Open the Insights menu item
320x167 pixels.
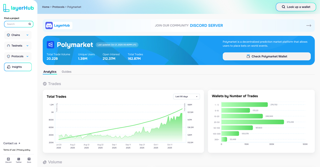coord(18,67)
